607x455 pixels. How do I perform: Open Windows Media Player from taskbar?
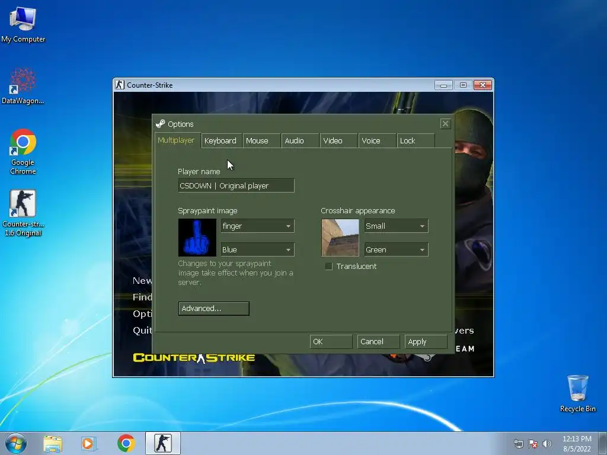(89, 444)
